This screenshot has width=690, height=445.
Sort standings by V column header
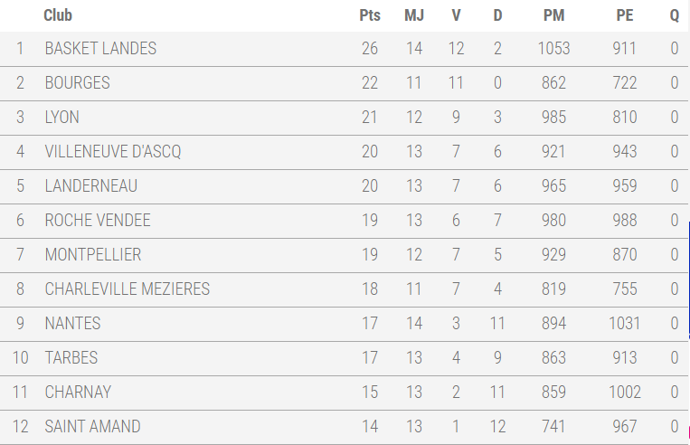pos(456,15)
